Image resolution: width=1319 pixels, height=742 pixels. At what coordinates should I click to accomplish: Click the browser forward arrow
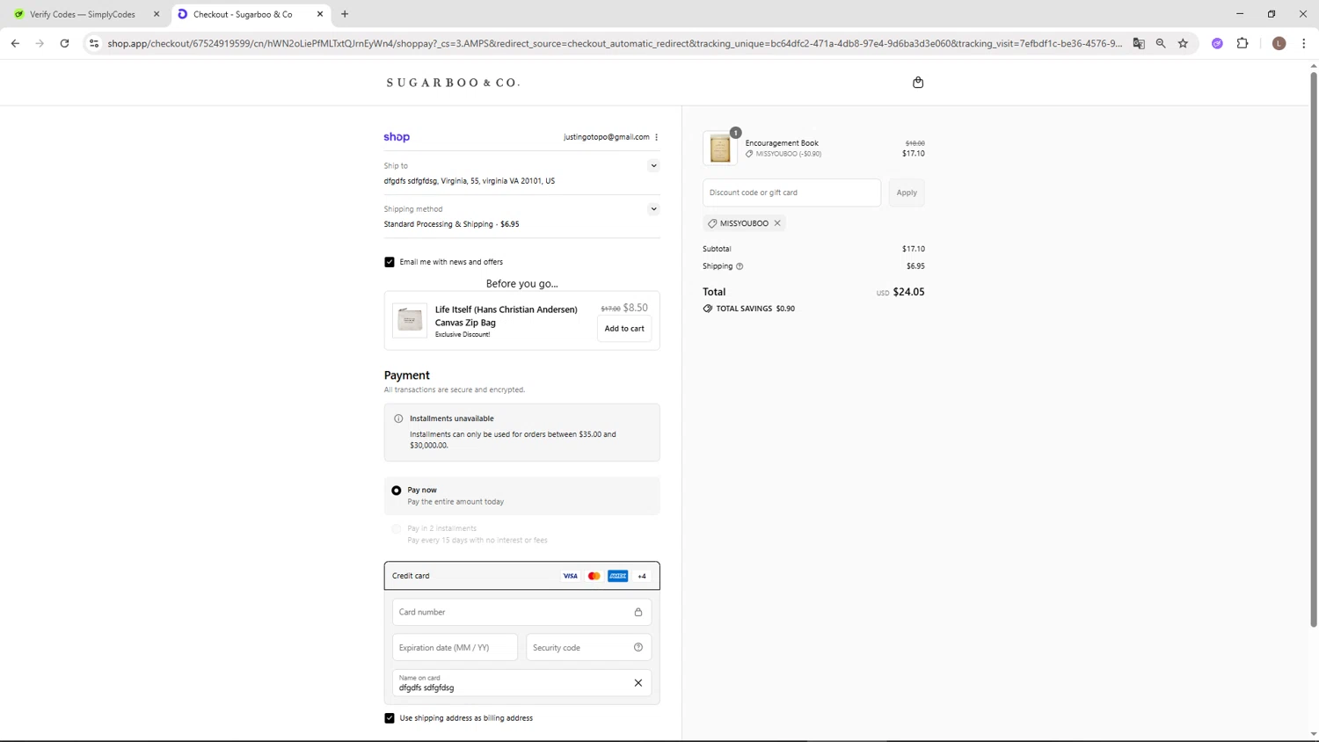tap(40, 43)
